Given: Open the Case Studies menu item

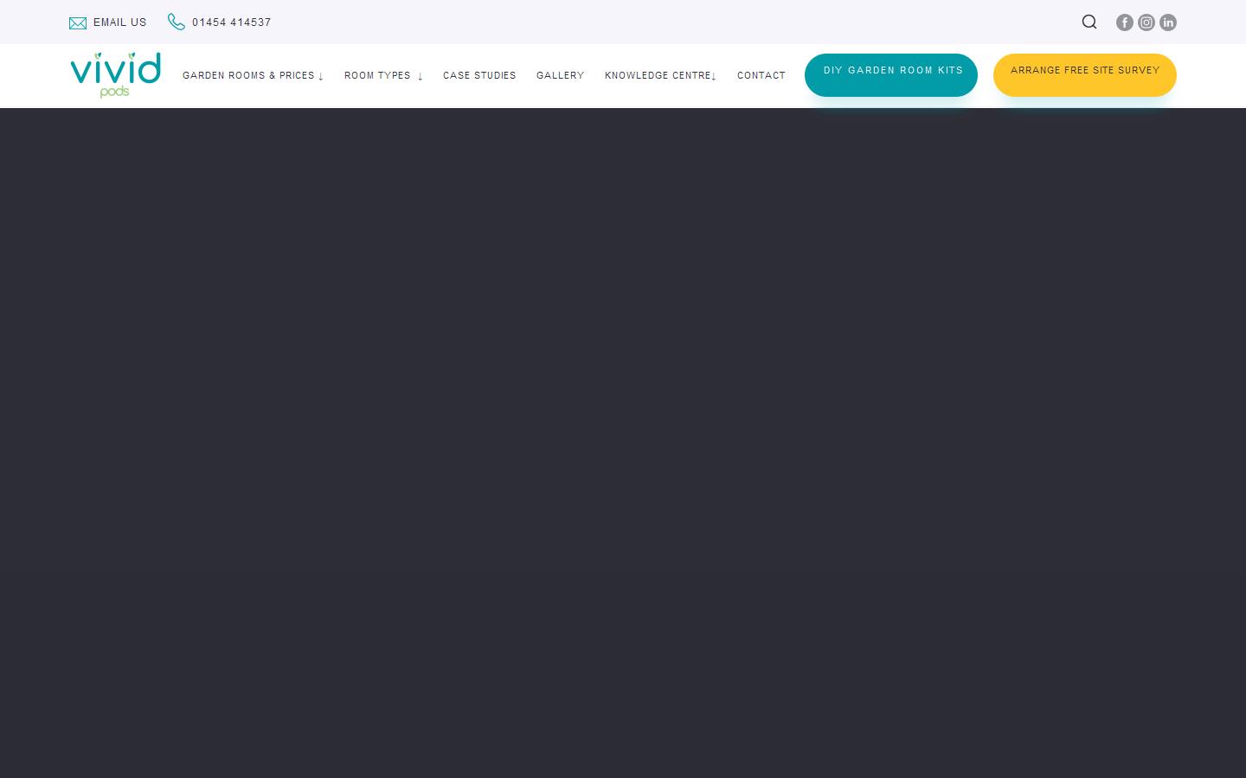Looking at the screenshot, I should click(479, 75).
